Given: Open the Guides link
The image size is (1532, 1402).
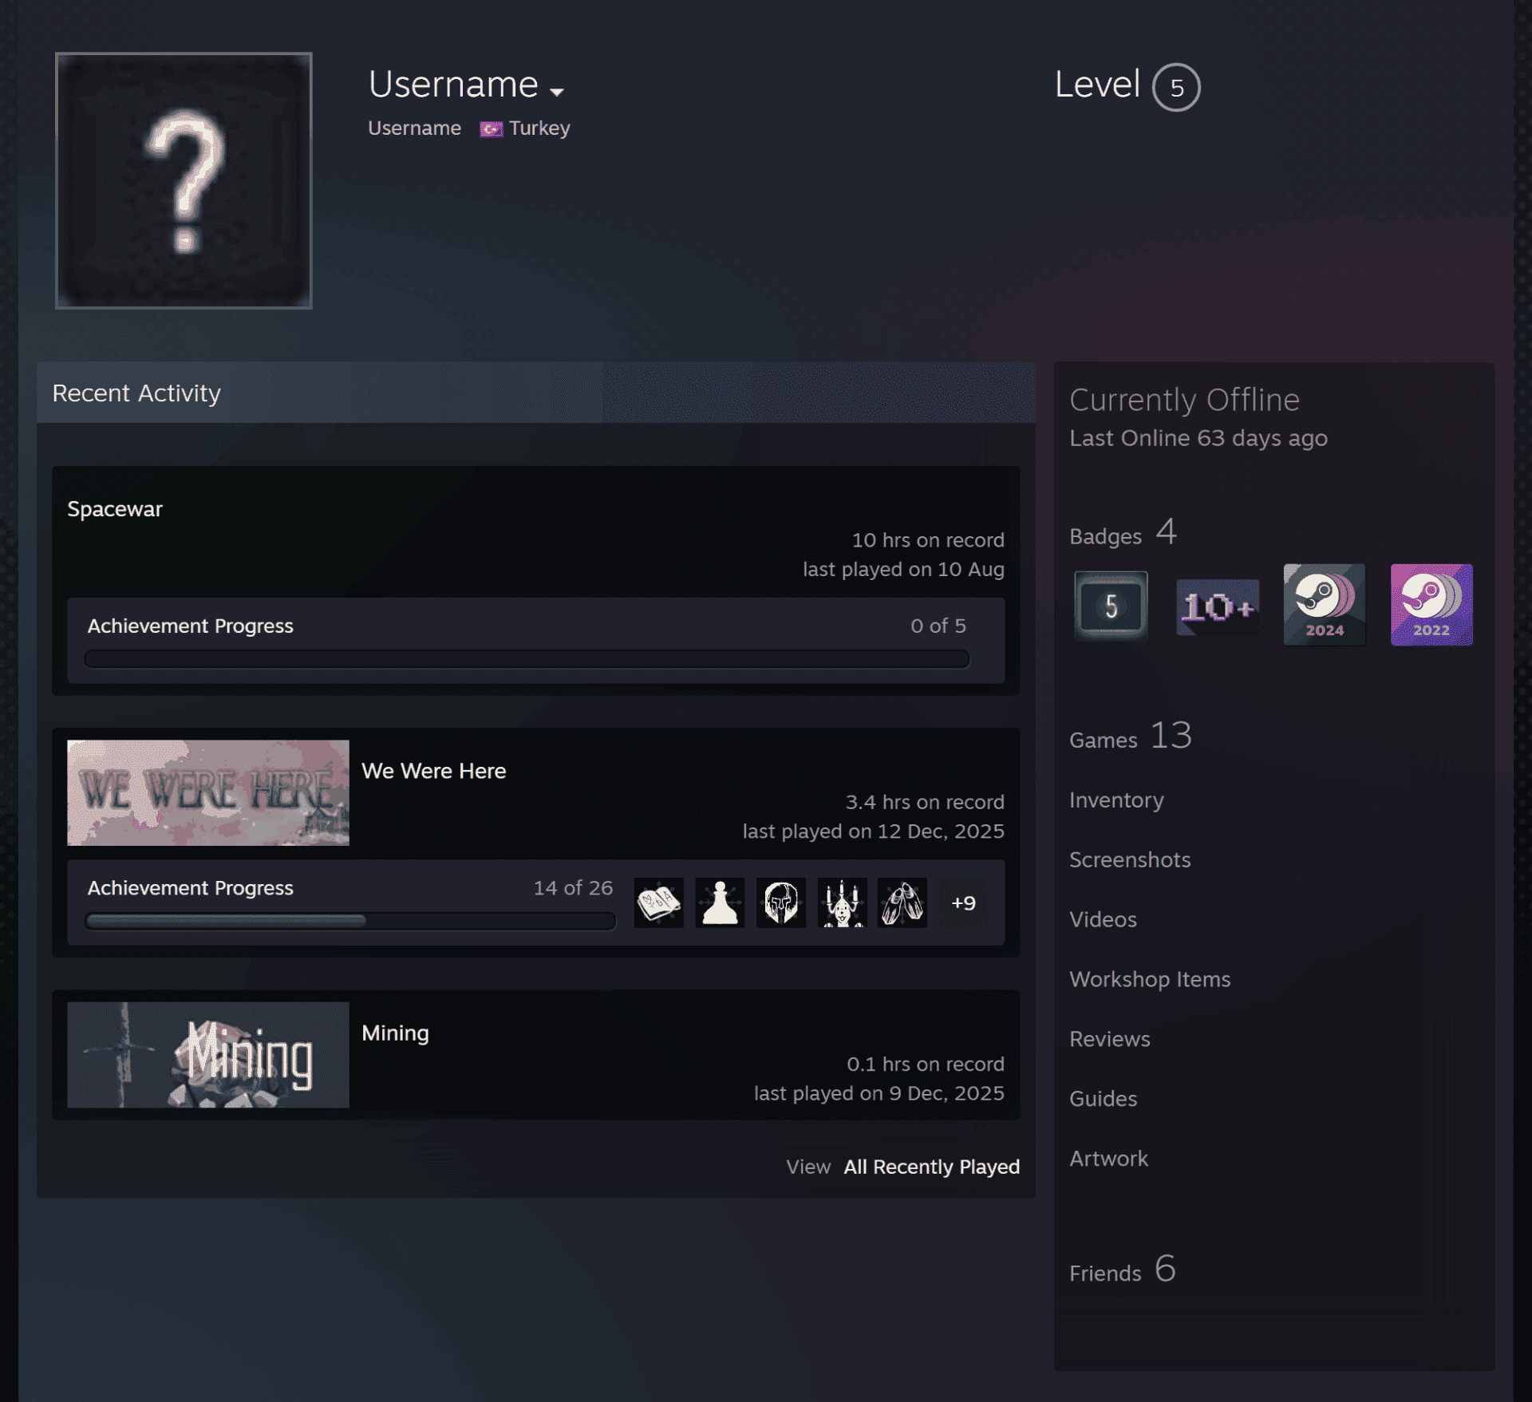Looking at the screenshot, I should pyautogui.click(x=1103, y=1099).
